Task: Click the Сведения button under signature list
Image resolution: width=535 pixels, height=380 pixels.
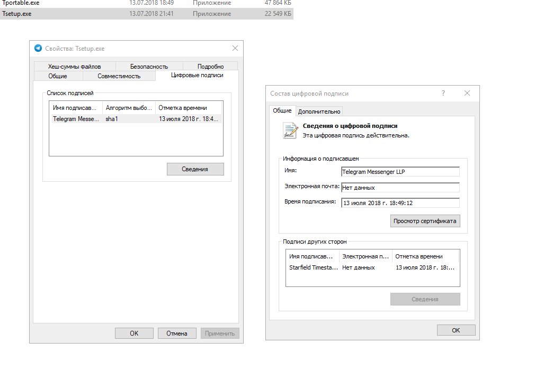Action: 195,169
